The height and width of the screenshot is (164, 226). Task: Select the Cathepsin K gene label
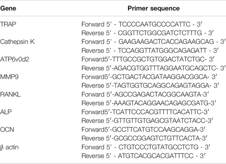(17, 42)
